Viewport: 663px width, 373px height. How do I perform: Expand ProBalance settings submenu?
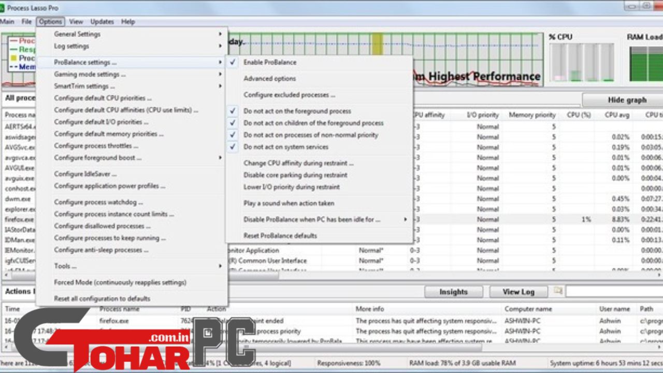(132, 62)
